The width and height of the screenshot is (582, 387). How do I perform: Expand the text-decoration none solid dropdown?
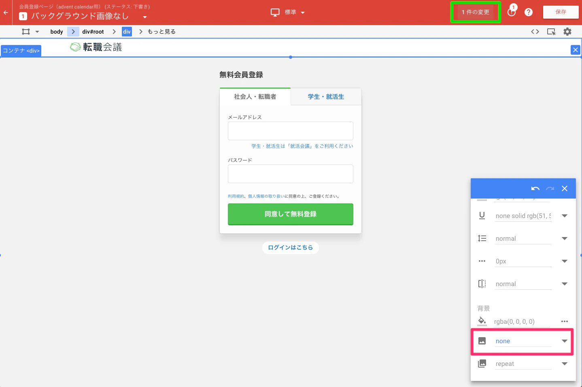pyautogui.click(x=565, y=216)
